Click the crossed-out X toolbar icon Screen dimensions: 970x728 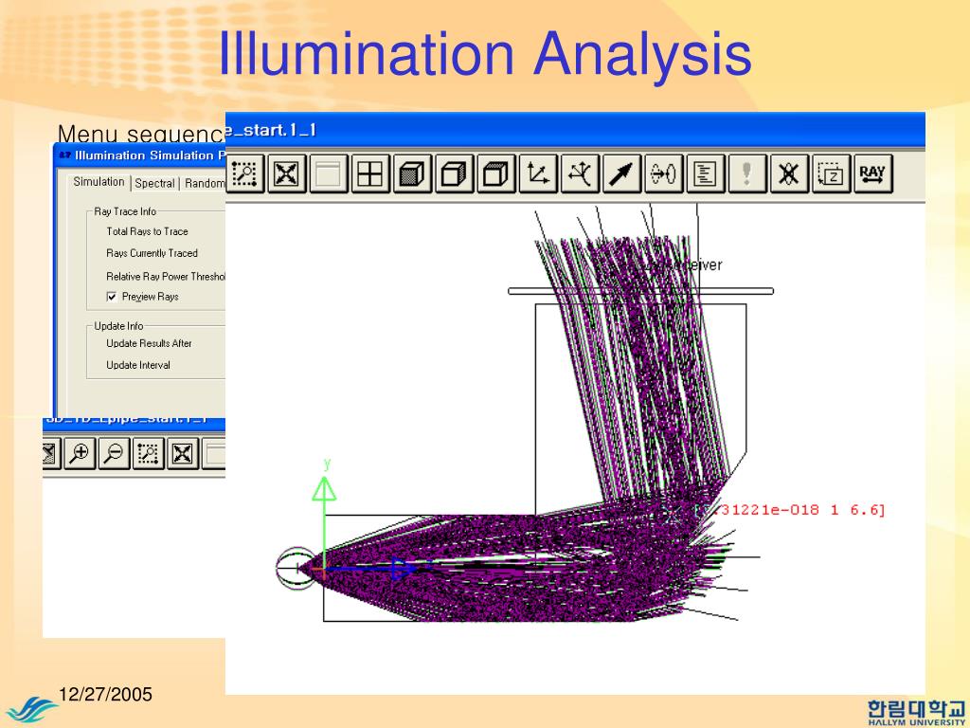tap(789, 174)
